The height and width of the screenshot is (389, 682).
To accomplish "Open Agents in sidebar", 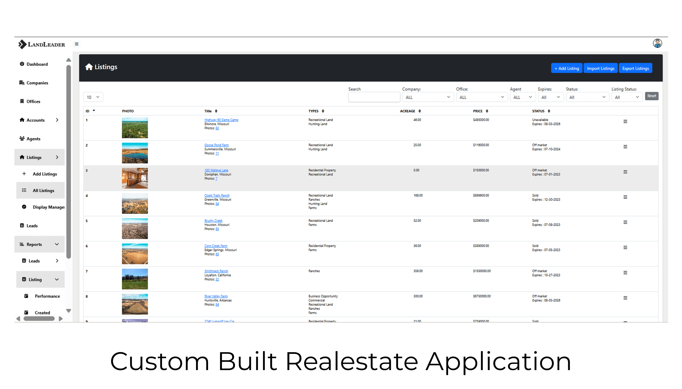I will 33,139.
